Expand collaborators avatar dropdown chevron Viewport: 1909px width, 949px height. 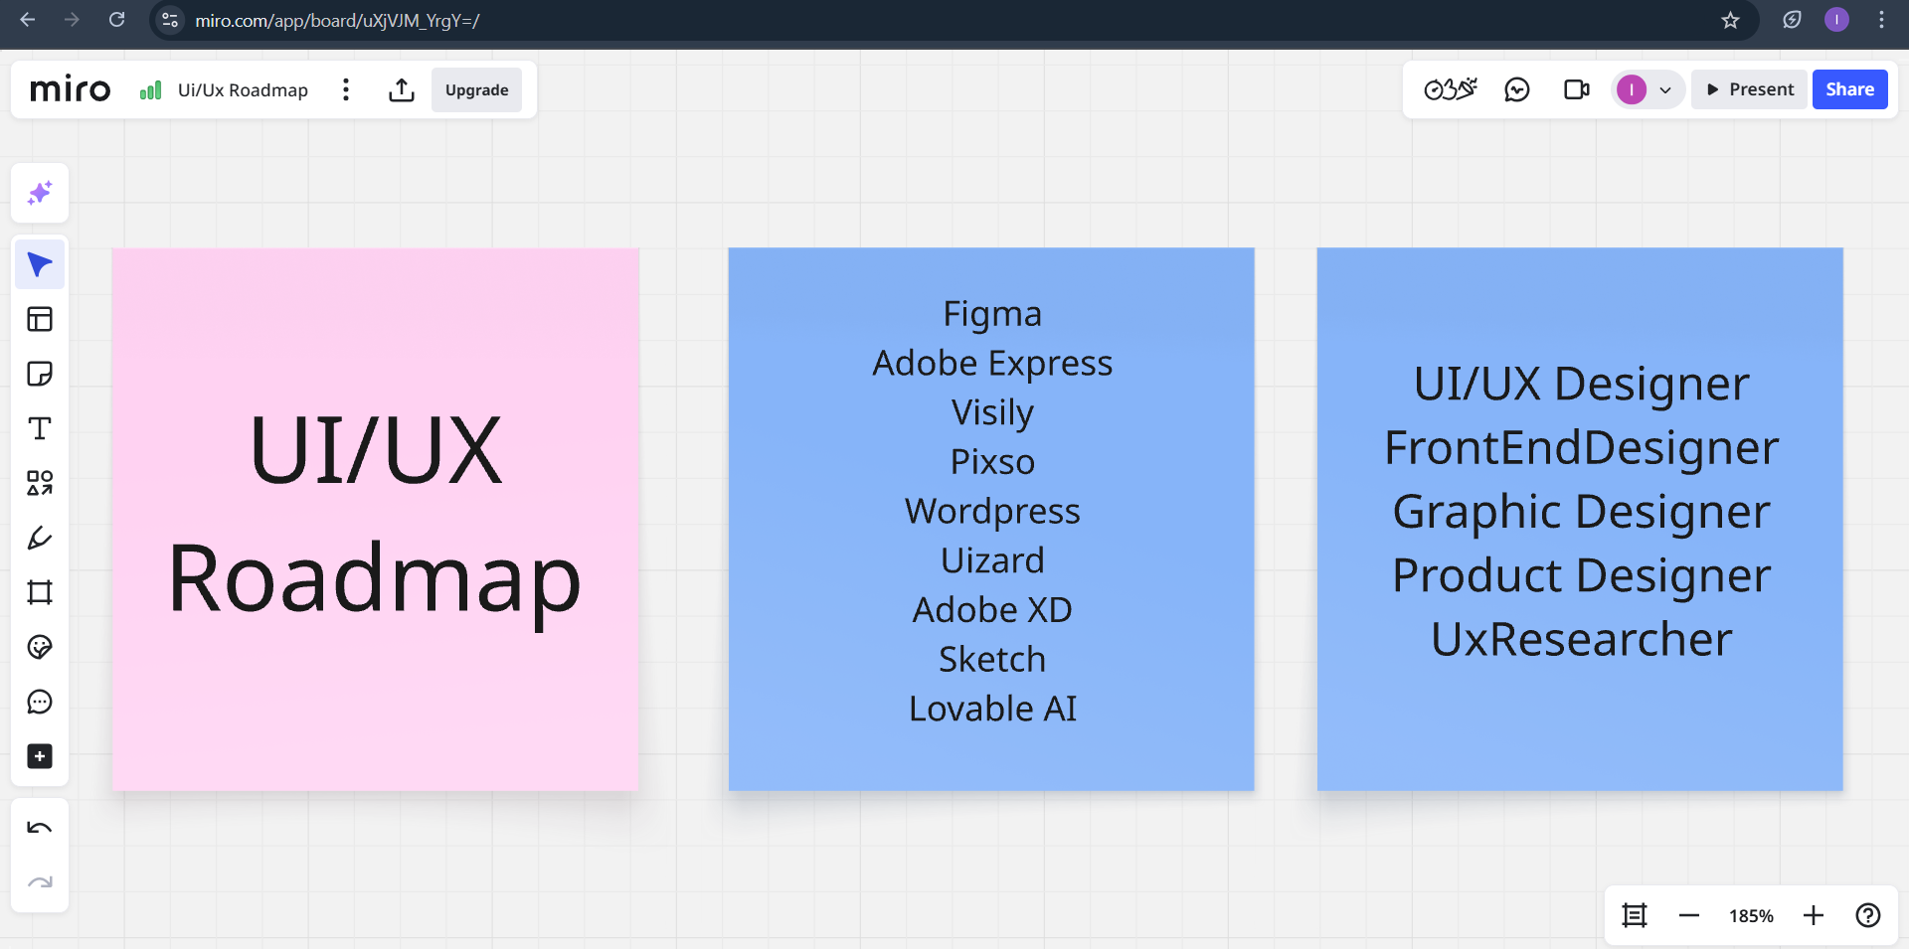1665,90
